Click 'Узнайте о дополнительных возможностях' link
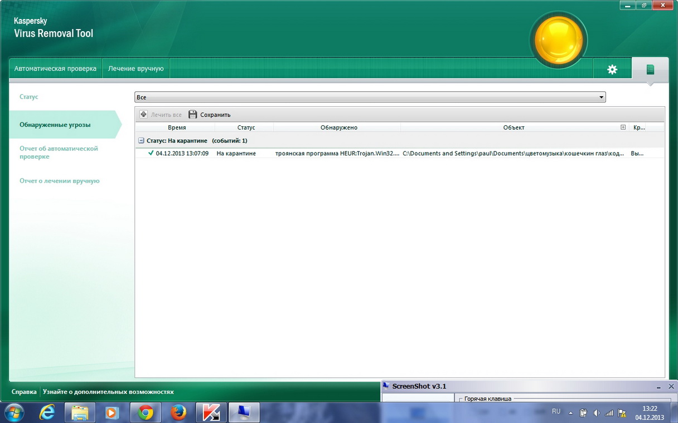This screenshot has height=423, width=678. pyautogui.click(x=108, y=392)
